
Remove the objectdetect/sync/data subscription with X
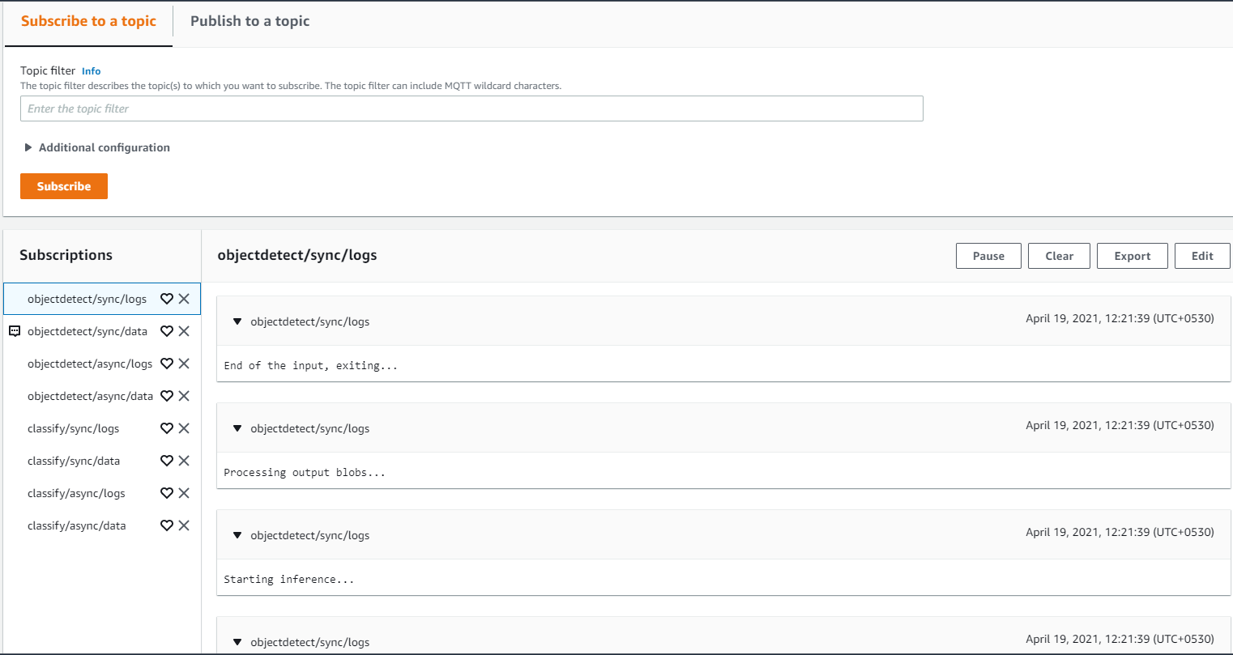tap(184, 331)
